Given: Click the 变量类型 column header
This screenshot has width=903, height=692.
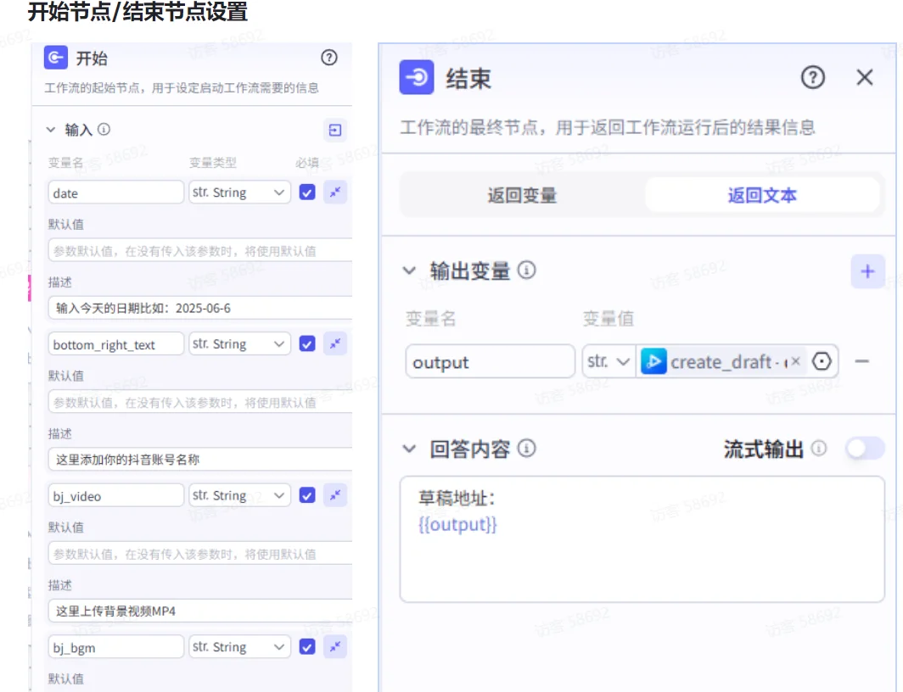Looking at the screenshot, I should pos(212,162).
